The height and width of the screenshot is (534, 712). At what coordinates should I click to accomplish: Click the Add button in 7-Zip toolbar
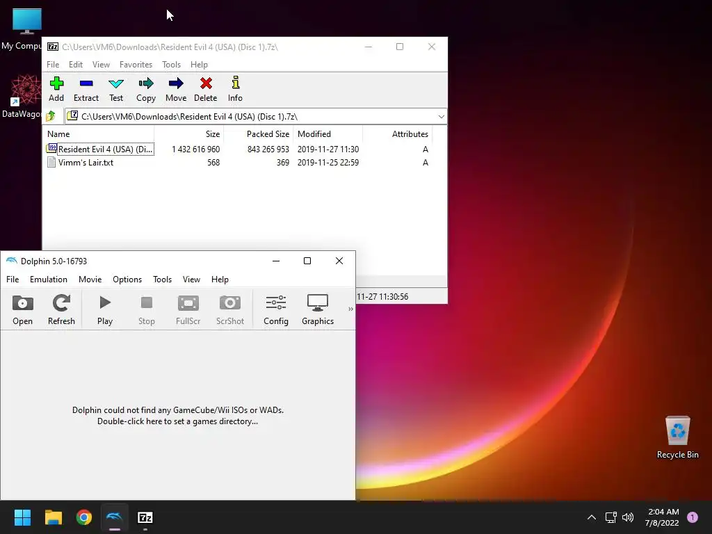(56, 90)
